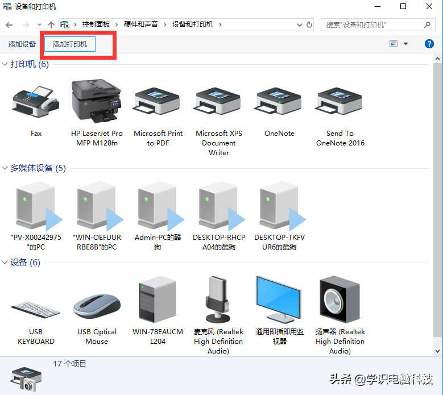The image size is (443, 395).
Task: Click the window title bar system icon
Action: 7,6
